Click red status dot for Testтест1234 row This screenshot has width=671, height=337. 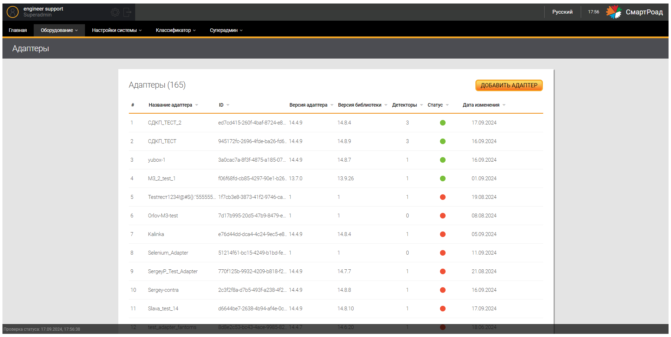(443, 197)
